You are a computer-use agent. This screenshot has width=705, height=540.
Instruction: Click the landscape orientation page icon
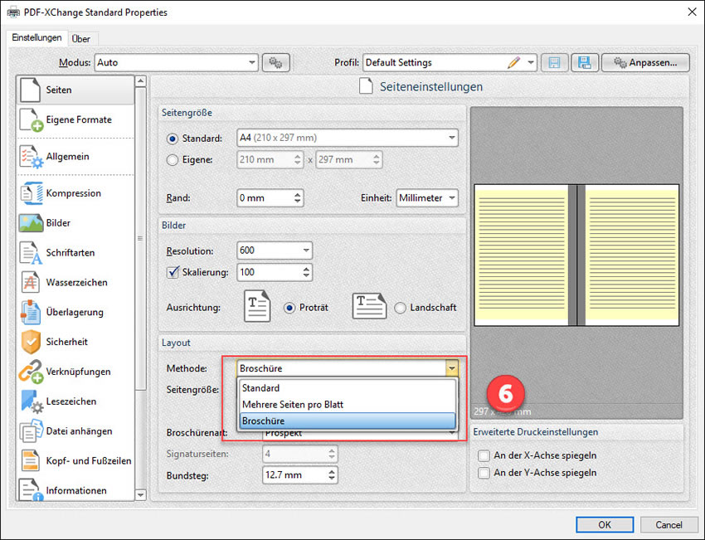pos(369,306)
